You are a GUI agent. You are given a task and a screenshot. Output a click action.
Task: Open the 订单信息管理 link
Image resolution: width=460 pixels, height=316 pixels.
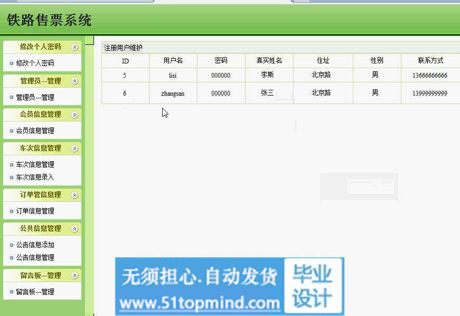[x=35, y=211]
